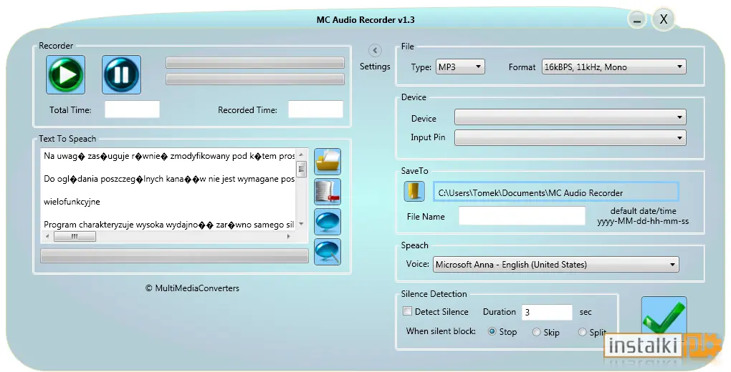Screen dimensions: 731x372
Task: Click the text area's scroll up arrow
Action: 301,154
